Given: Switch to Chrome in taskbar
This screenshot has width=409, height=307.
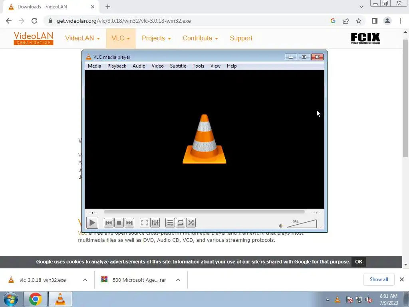Looking at the screenshot, I should tap(35, 299).
